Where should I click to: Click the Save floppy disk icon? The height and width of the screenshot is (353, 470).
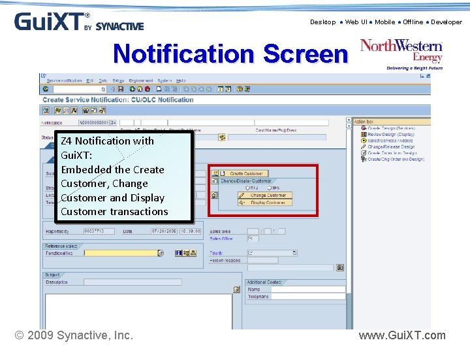[121, 89]
